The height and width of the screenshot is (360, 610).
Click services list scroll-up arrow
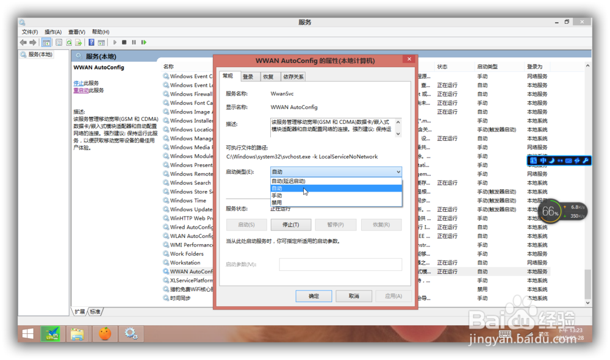point(587,66)
